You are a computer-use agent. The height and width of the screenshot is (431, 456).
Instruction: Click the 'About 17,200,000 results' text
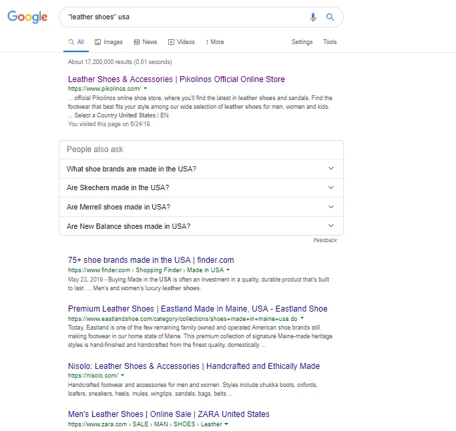point(120,62)
